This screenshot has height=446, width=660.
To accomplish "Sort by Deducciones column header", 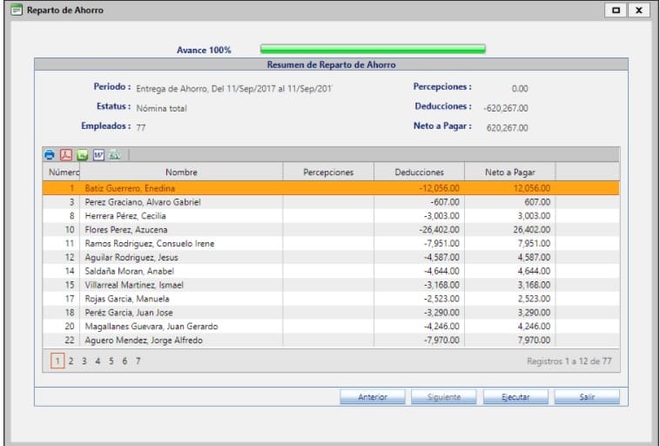I will 419,172.
